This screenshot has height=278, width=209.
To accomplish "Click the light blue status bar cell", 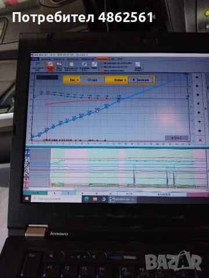I will tap(69, 193).
